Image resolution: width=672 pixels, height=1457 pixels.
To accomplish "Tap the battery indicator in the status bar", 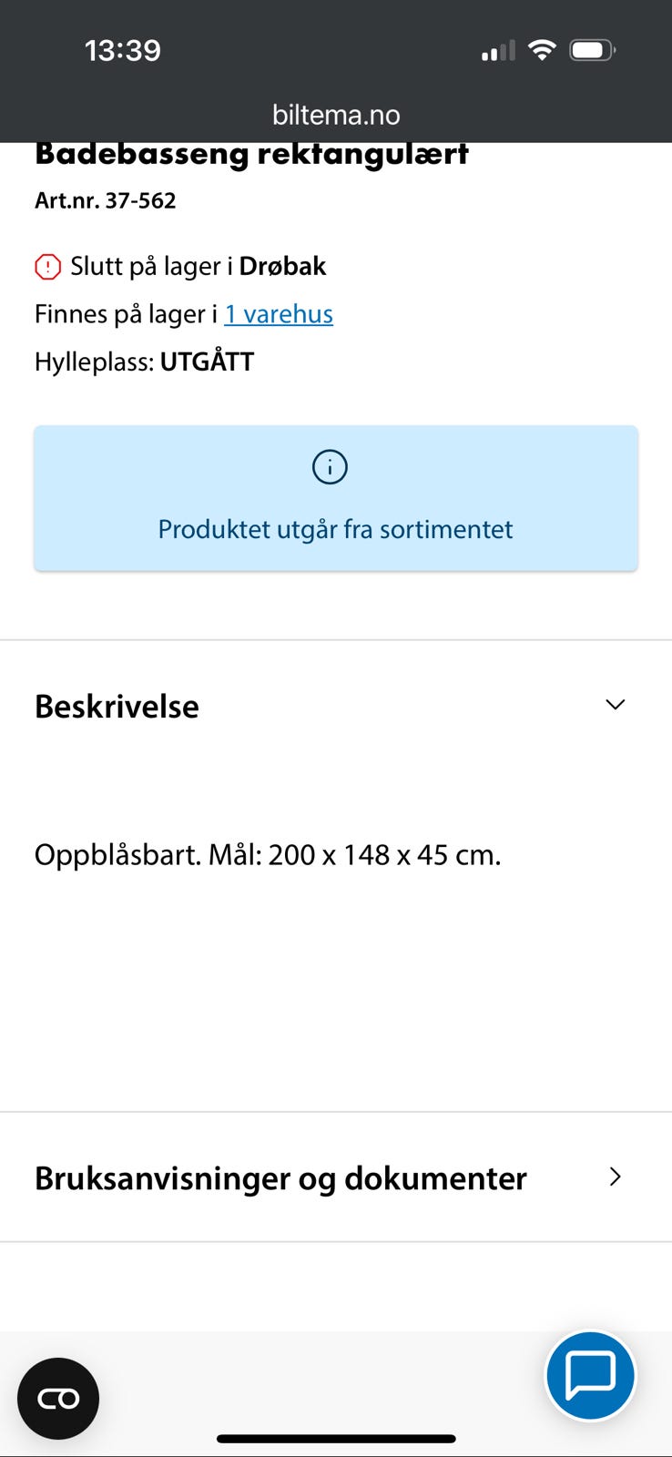I will click(x=592, y=50).
